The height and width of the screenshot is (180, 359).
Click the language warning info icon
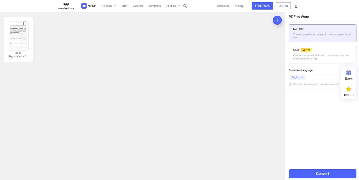[290, 84]
